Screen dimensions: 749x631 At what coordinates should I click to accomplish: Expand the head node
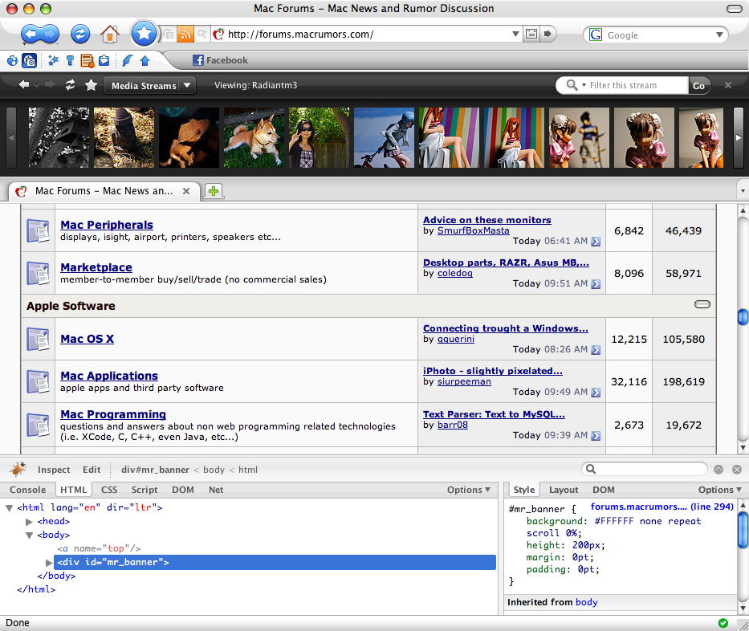29,522
